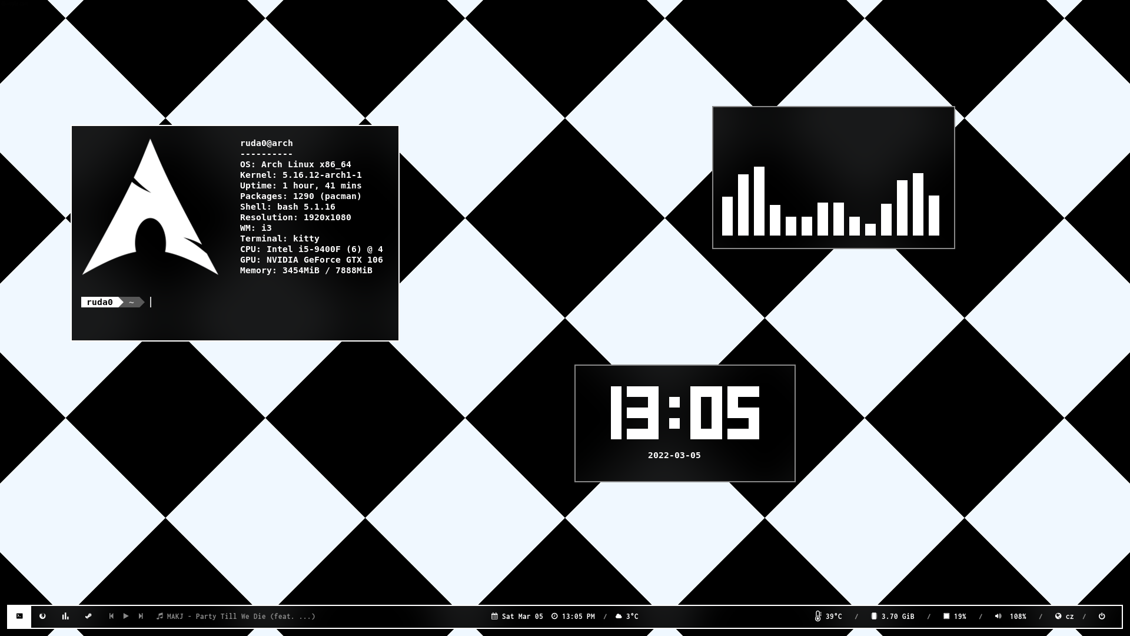Open the power menu icon
1130x636 pixels.
[x=1102, y=616]
